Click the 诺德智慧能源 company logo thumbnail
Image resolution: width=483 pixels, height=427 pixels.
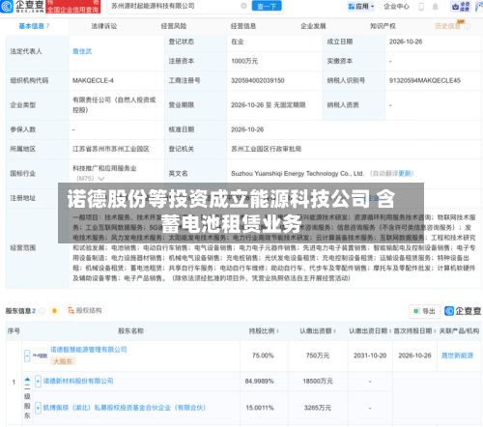click(x=41, y=356)
